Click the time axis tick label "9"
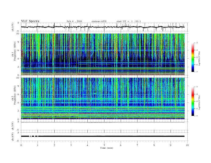Screen dimensions: 211x163 point(171,145)
